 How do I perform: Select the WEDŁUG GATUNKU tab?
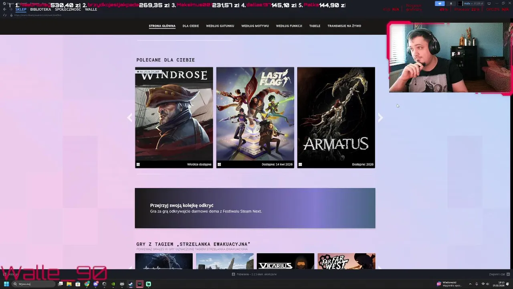coord(220,26)
